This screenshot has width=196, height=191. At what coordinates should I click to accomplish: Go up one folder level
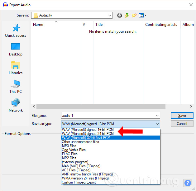127,15
